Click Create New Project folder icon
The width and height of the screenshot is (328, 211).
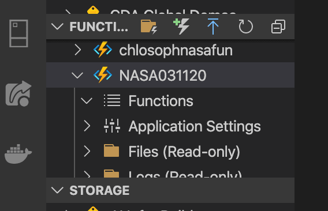tap(149, 27)
